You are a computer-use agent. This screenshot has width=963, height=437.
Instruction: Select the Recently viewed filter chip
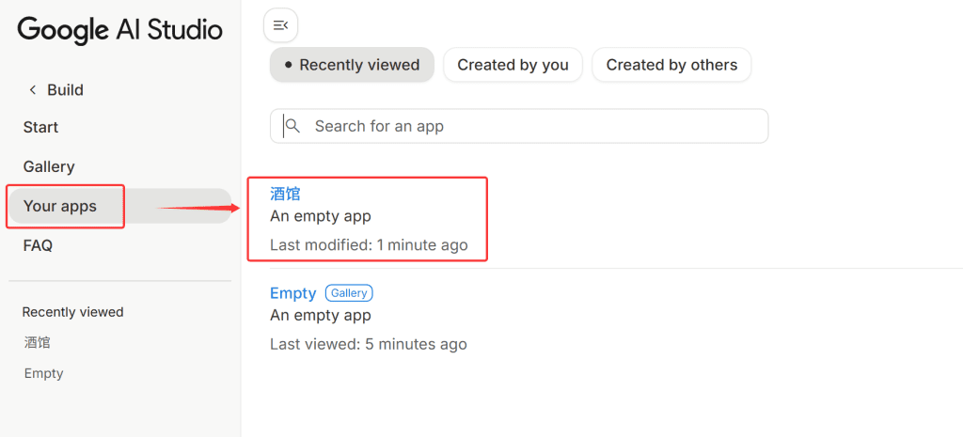coord(352,65)
